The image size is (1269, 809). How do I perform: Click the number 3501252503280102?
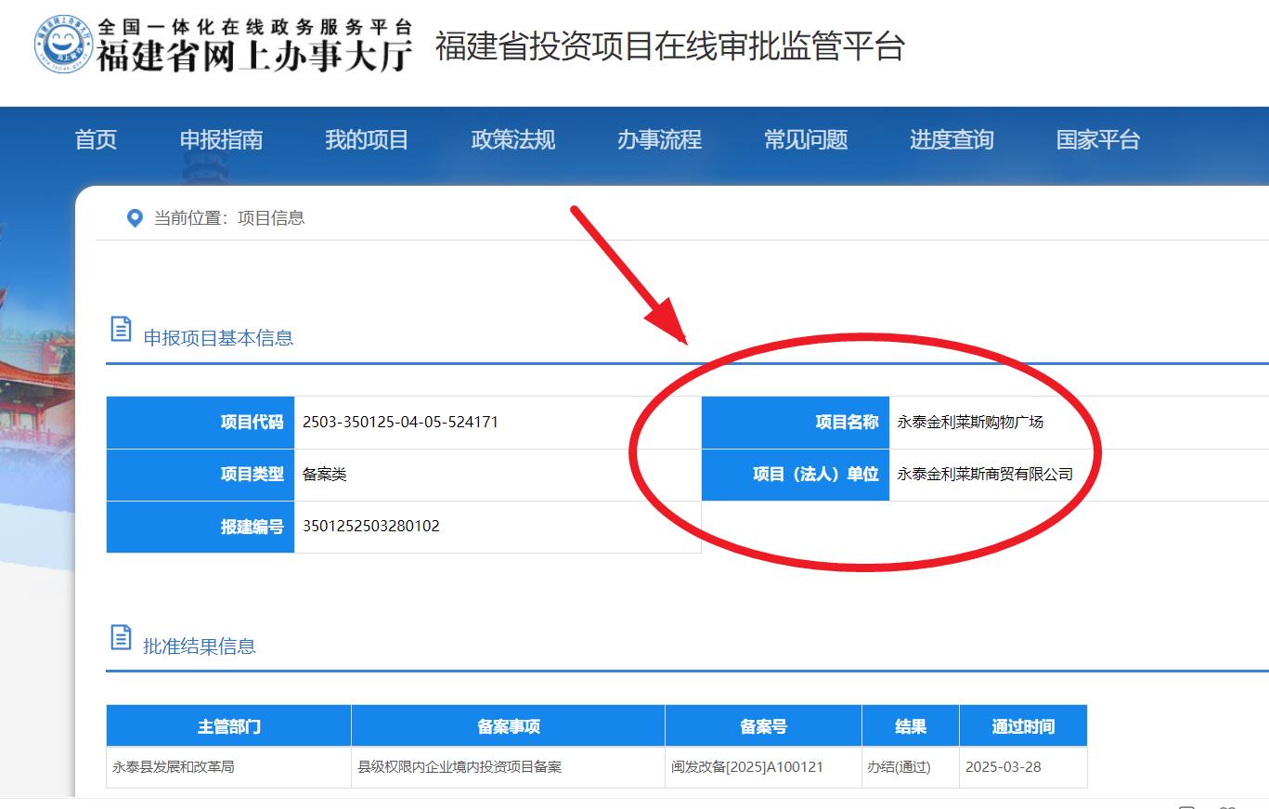coord(371,526)
